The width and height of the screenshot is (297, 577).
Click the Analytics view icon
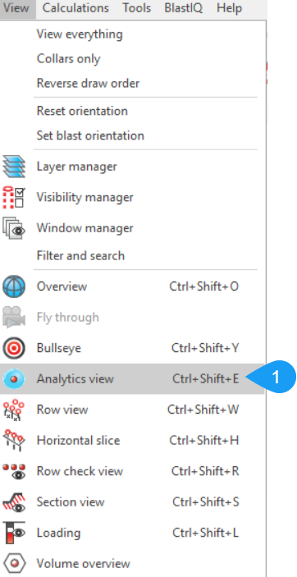(14, 379)
